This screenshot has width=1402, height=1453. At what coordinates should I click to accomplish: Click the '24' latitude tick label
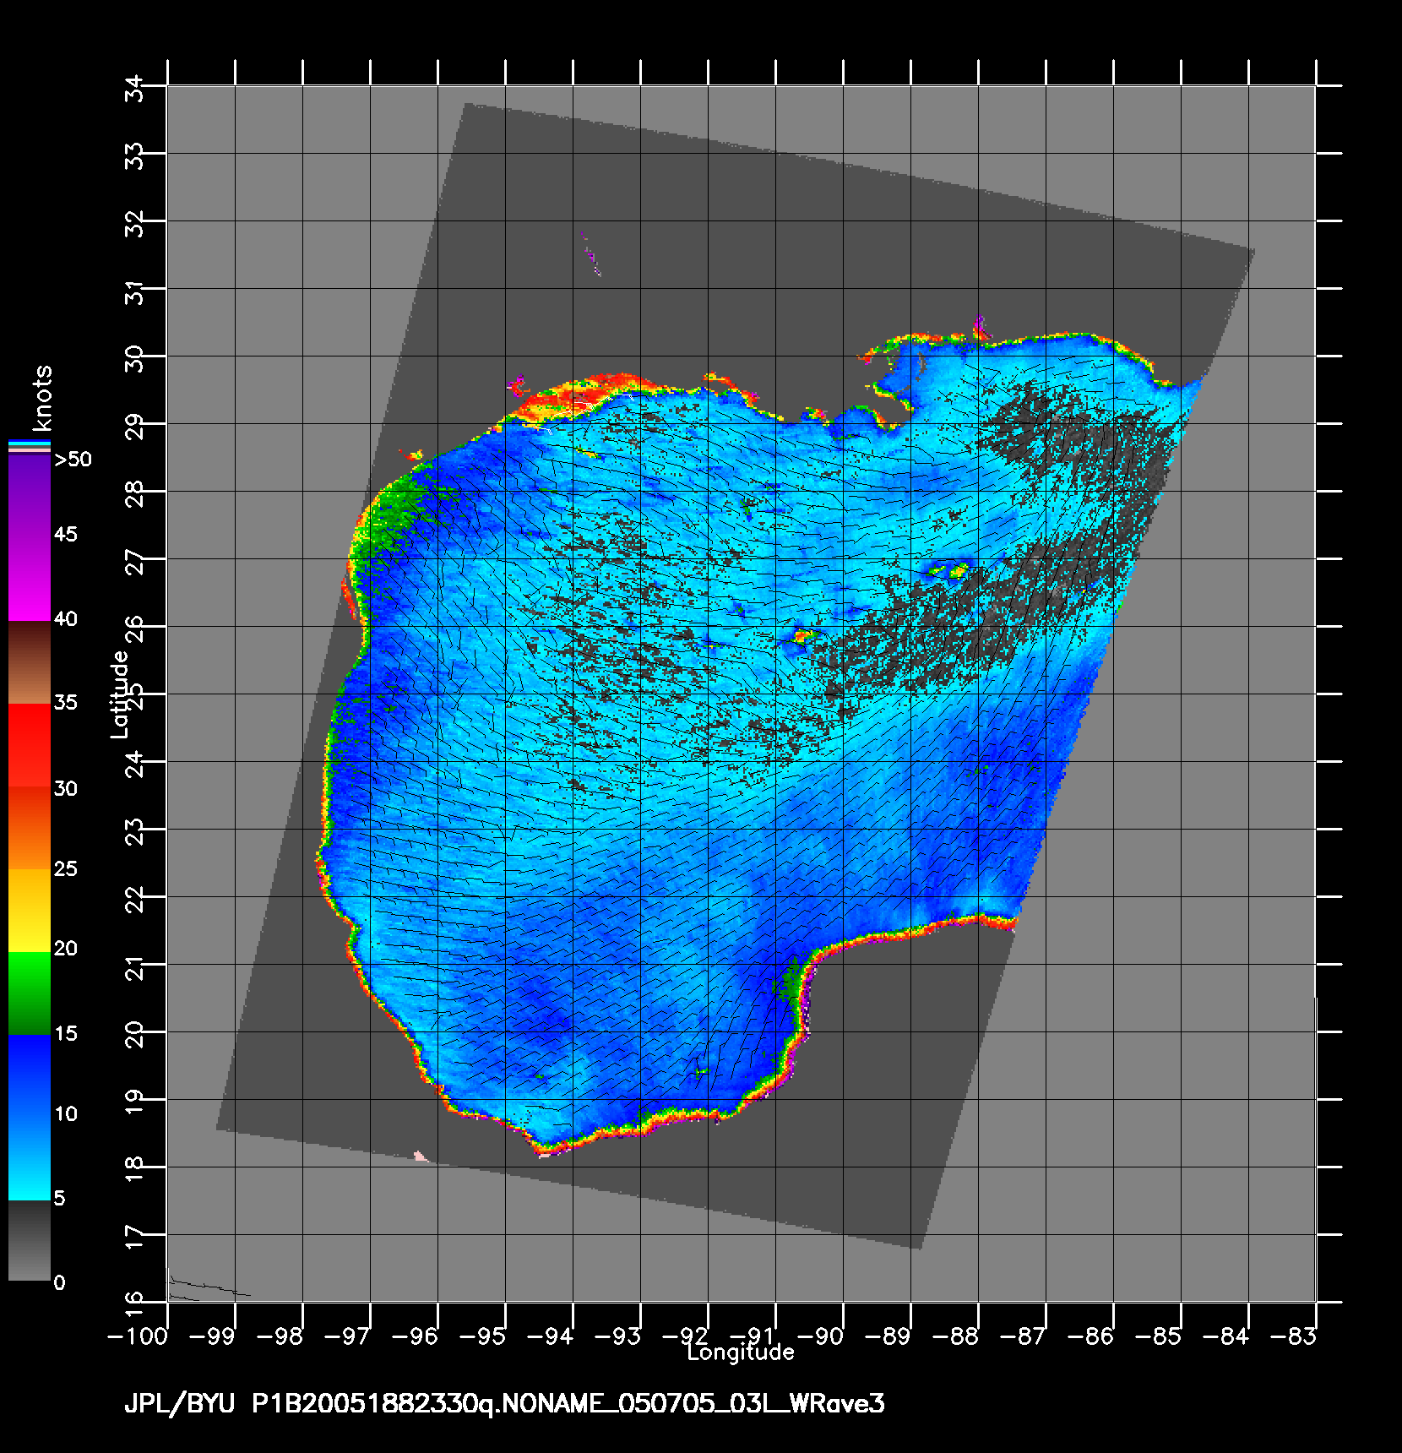pyautogui.click(x=134, y=763)
